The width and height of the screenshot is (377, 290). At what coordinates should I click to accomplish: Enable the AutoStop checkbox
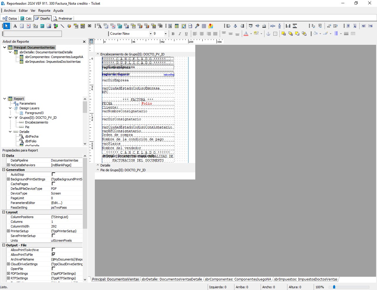click(53, 174)
